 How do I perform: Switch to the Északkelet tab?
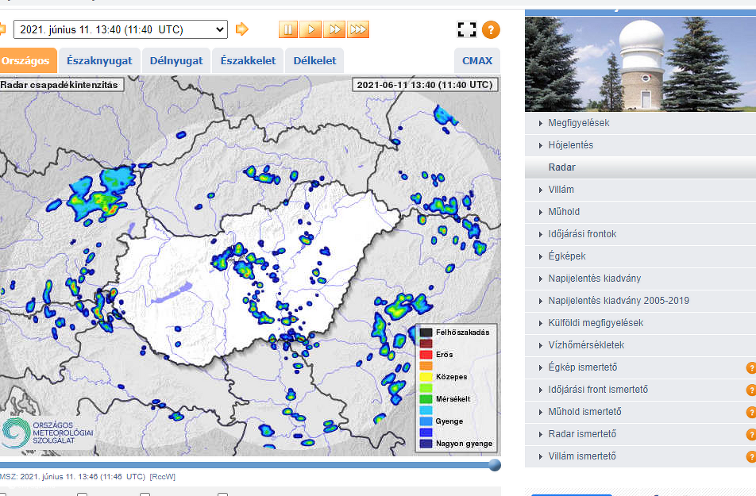[x=248, y=61]
